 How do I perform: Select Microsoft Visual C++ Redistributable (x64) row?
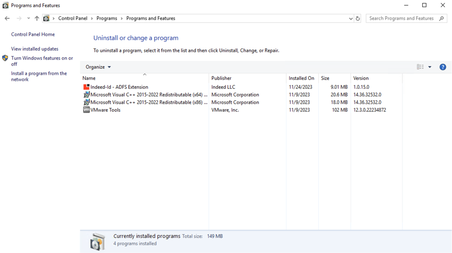click(x=241, y=95)
